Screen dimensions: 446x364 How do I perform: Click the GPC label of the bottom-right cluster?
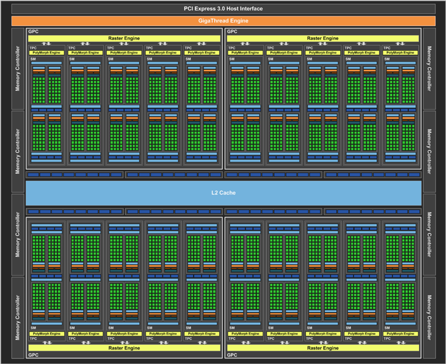(x=232, y=355)
